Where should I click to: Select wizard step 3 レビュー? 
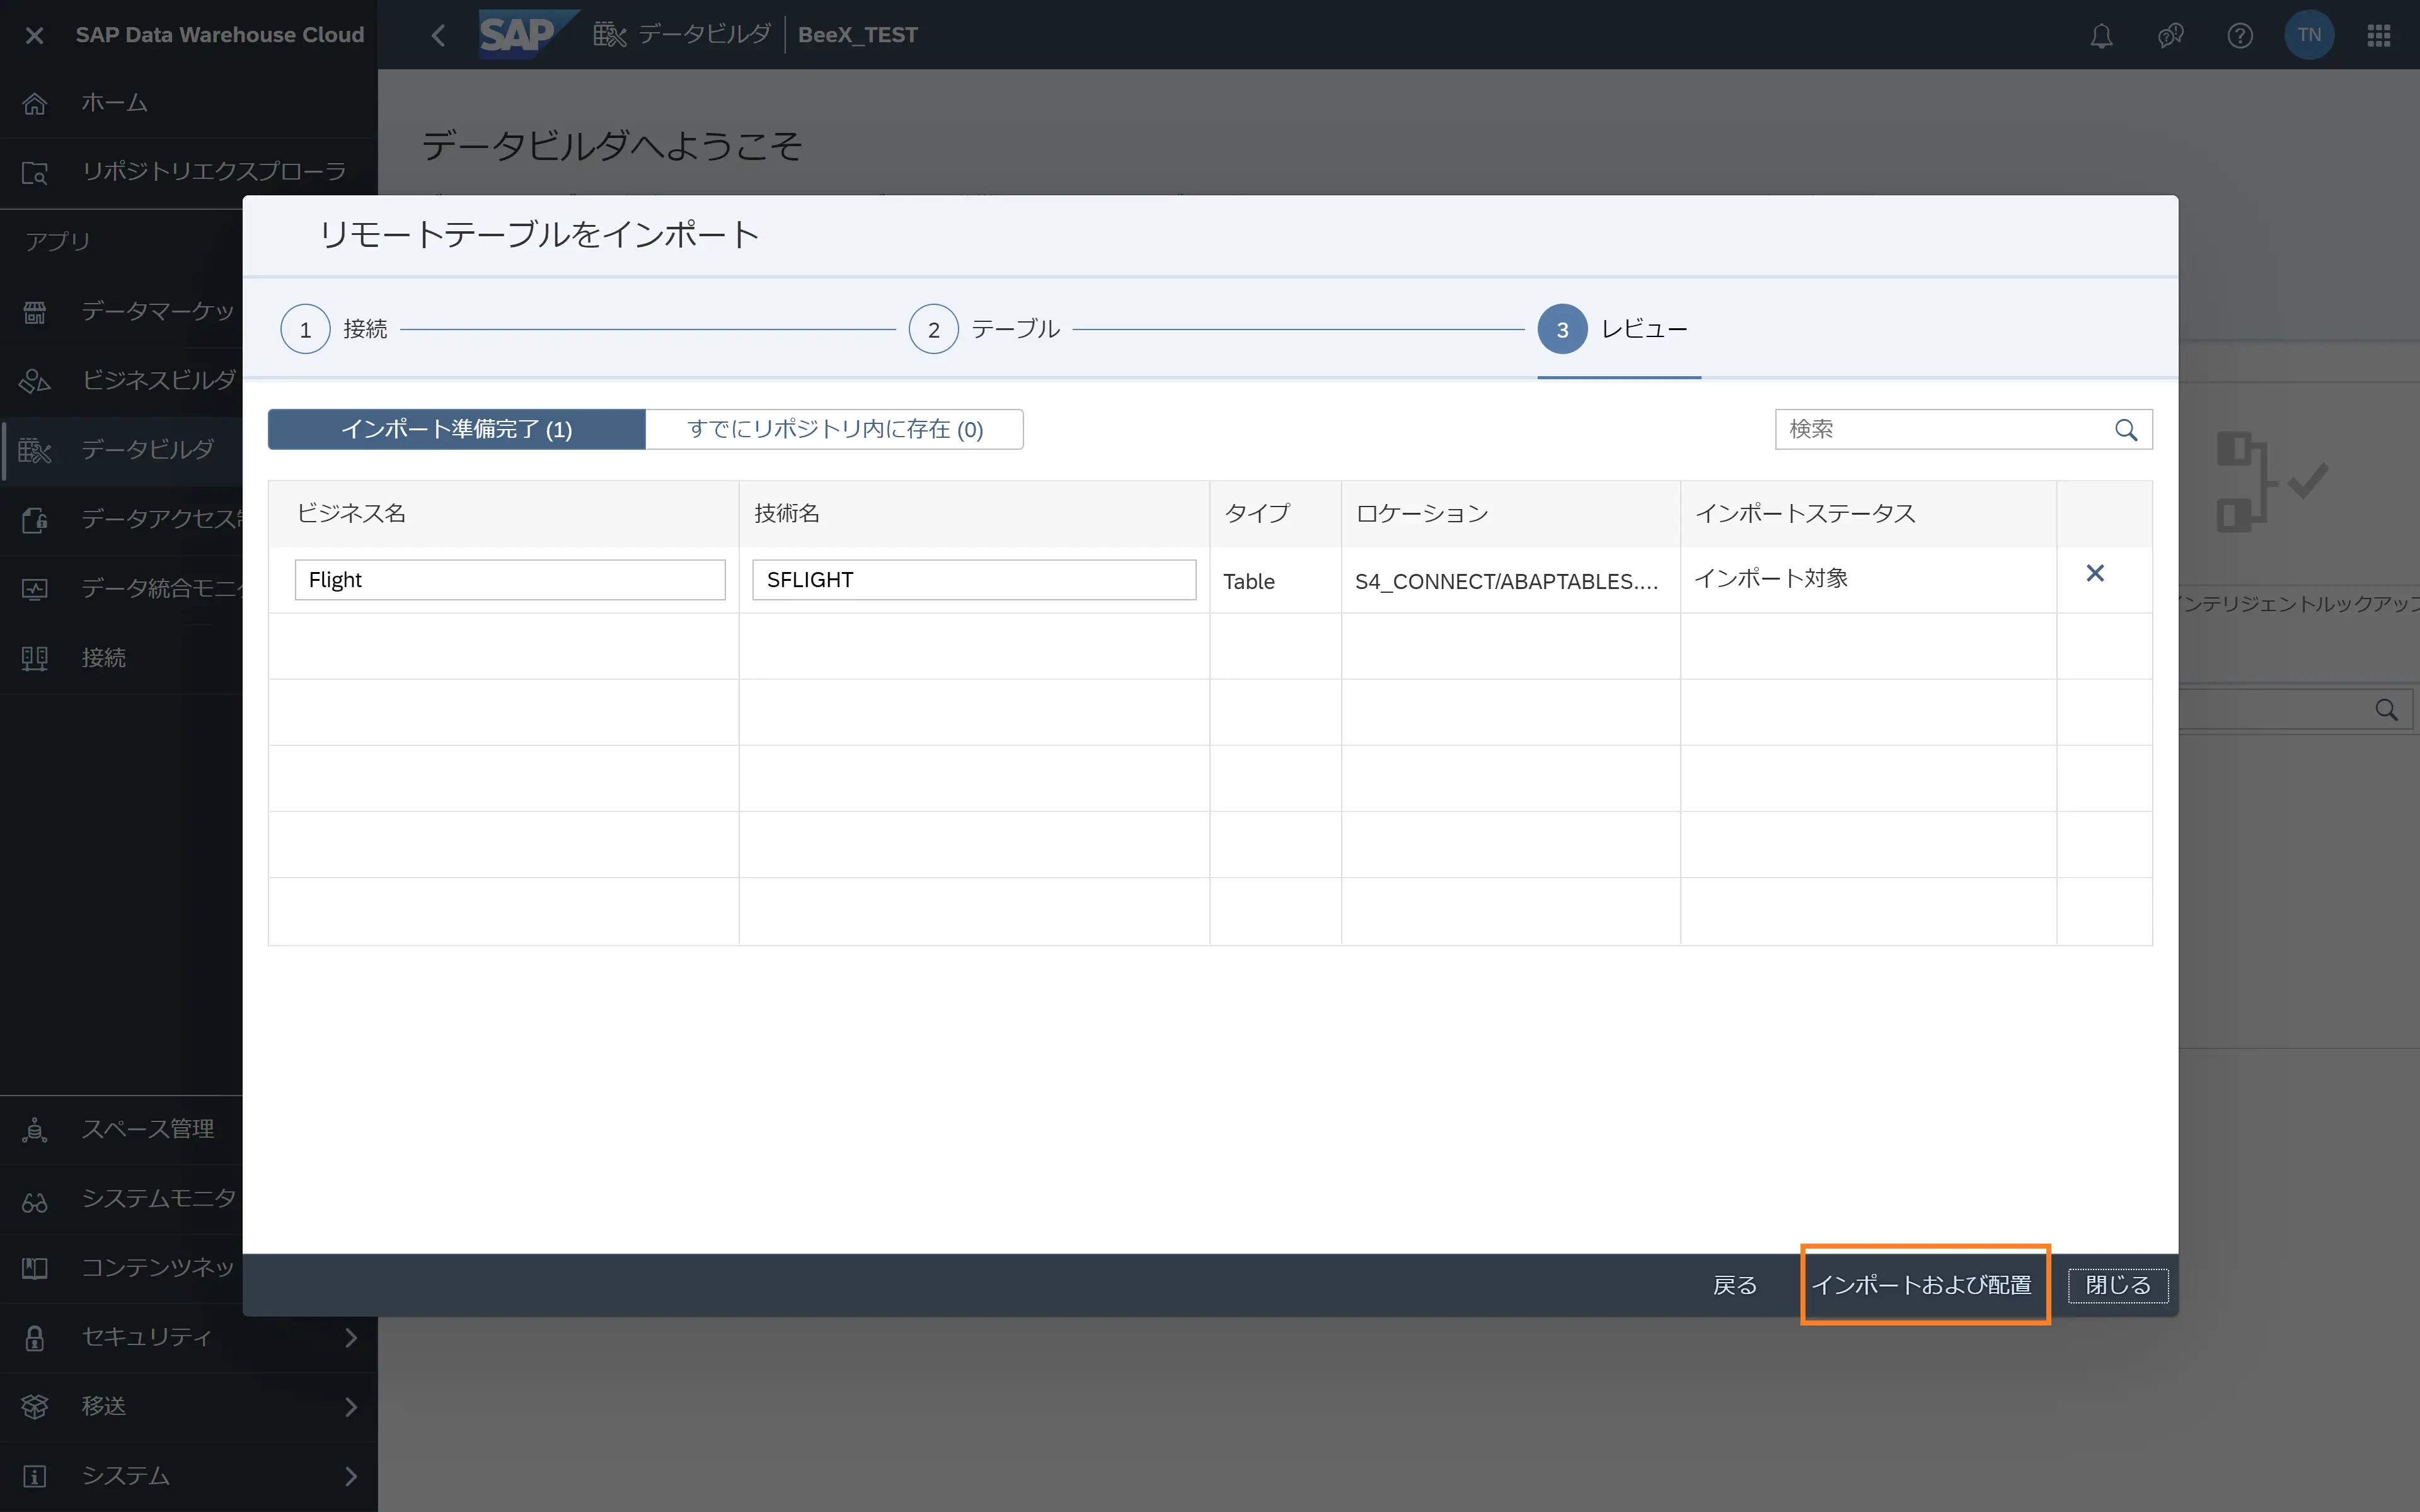coord(1613,329)
